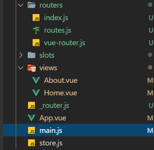154x150 pixels.
Task: Click the JS icon beside index.js
Action: click(36, 17)
